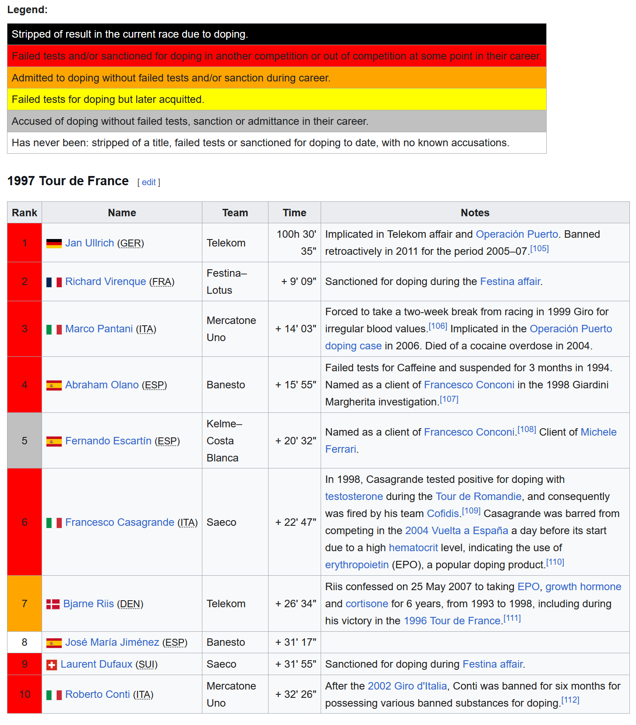636x725 pixels.
Task: Open the erythropoietin link
Action: [357, 565]
